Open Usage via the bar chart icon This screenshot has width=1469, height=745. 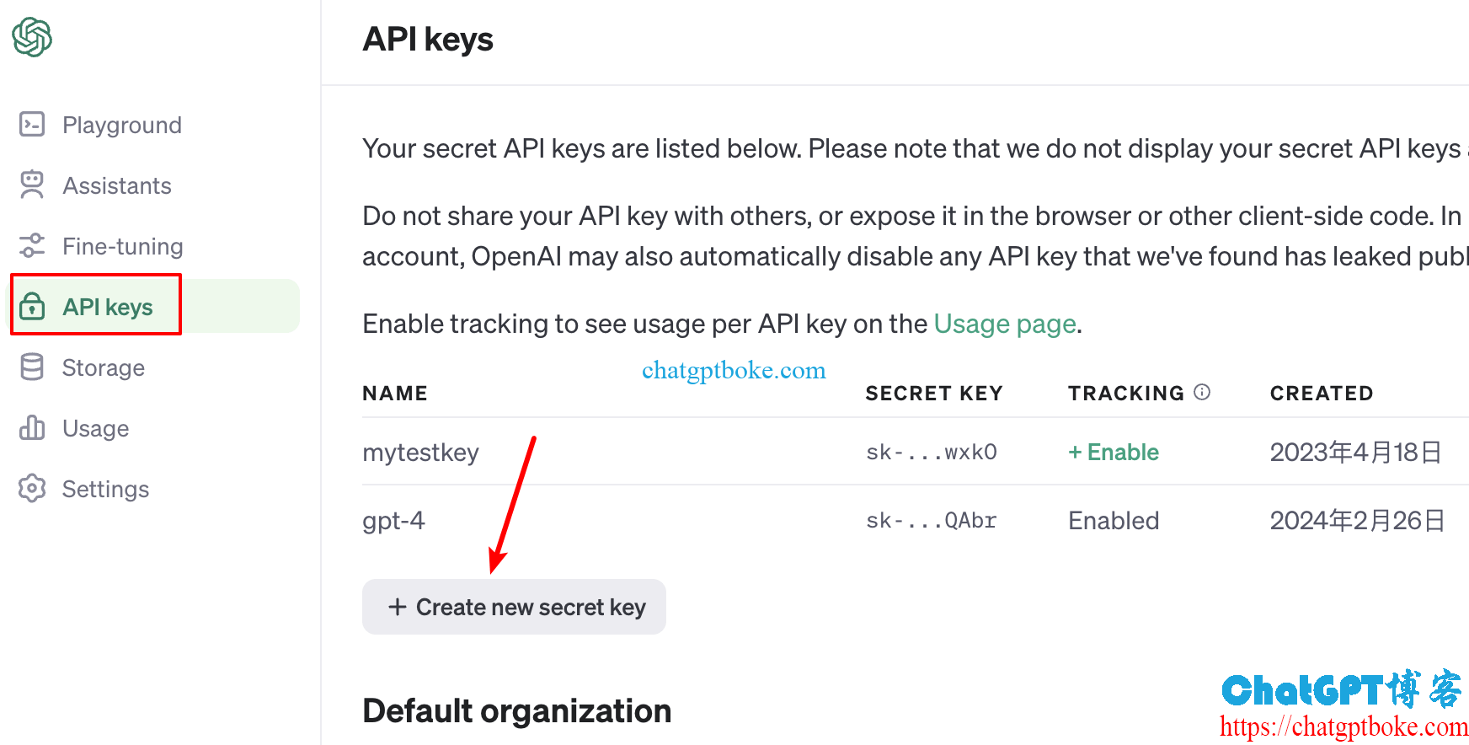click(32, 427)
